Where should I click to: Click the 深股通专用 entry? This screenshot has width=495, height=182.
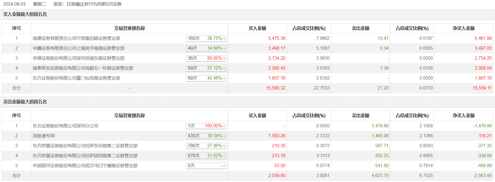coord(44,136)
